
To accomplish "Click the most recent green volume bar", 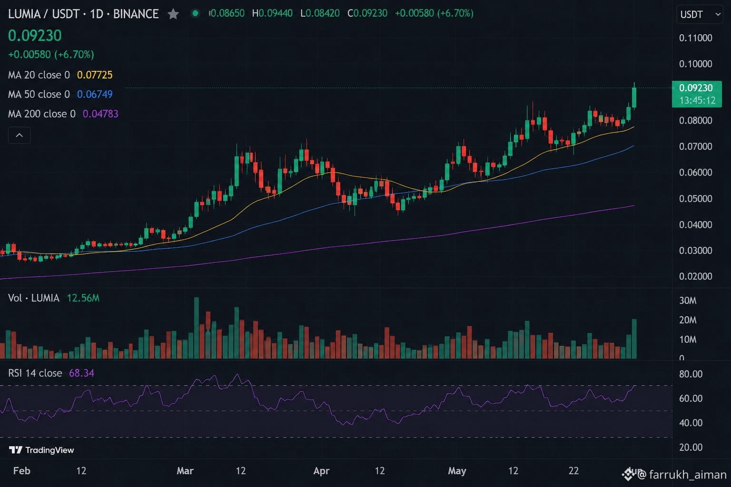I will point(634,339).
